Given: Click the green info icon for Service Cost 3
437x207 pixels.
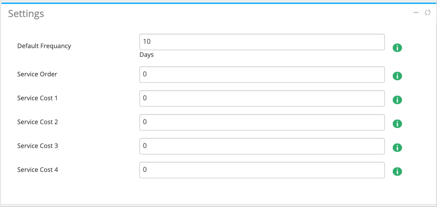Looking at the screenshot, I should 397,148.
